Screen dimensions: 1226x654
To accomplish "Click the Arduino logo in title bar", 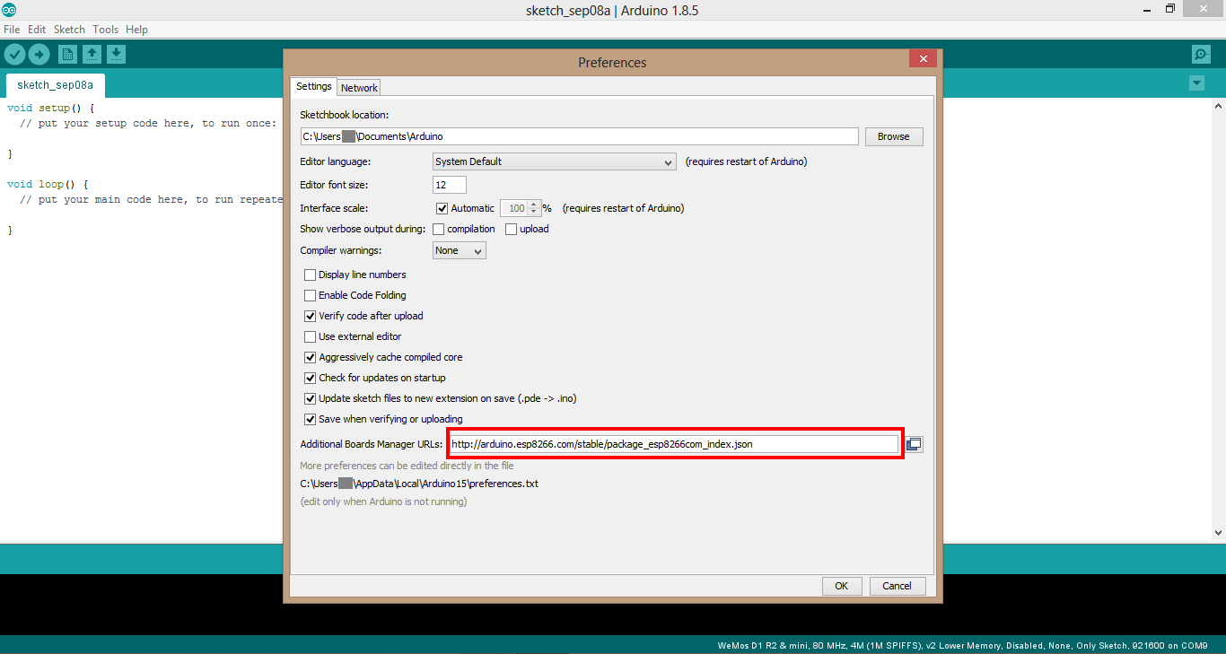I will pos(9,10).
